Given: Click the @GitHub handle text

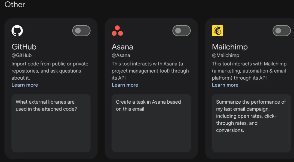Looking at the screenshot, I should tap(22, 55).
